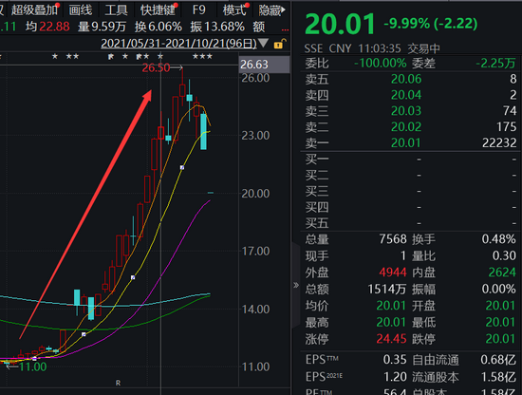Select the 卖五 ask row at 20.06
522x395 pixels.
(x=411, y=79)
